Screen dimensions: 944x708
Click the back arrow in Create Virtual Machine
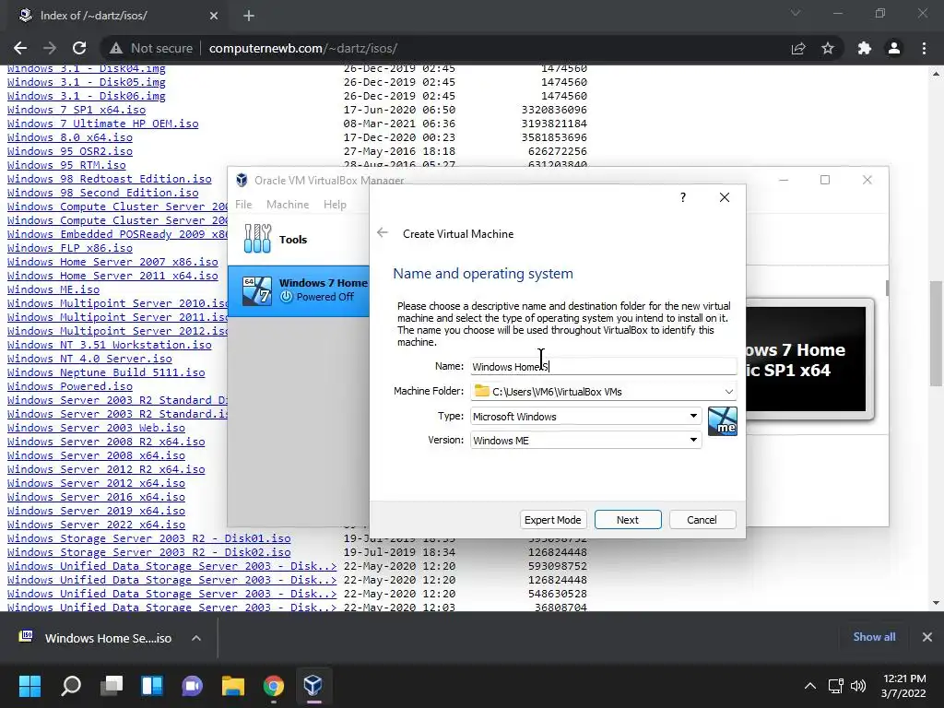[x=383, y=233]
